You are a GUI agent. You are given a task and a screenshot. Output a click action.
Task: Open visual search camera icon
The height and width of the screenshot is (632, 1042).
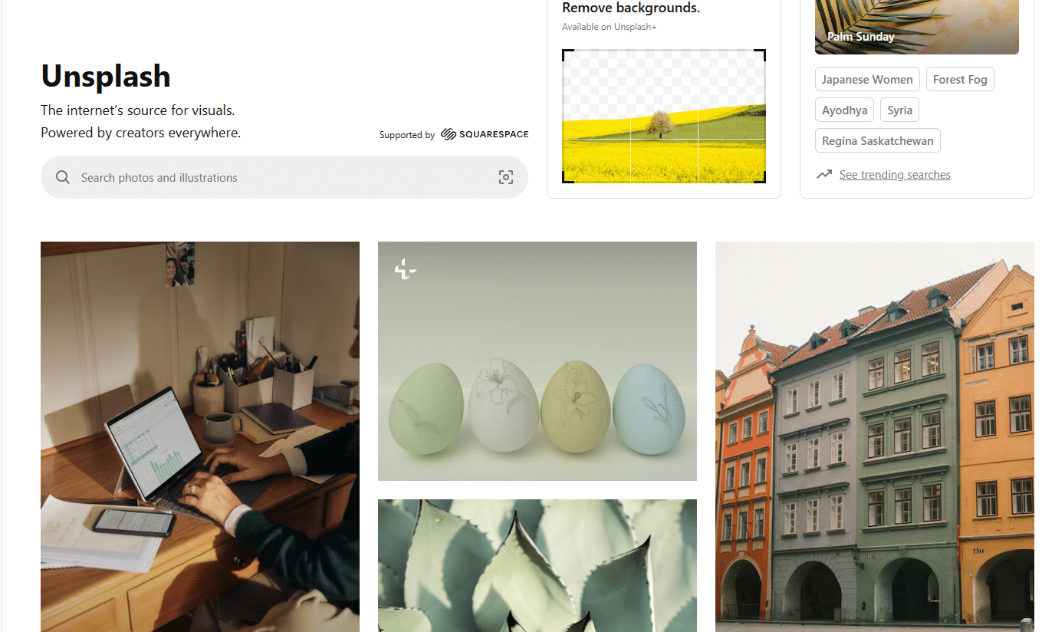505,178
